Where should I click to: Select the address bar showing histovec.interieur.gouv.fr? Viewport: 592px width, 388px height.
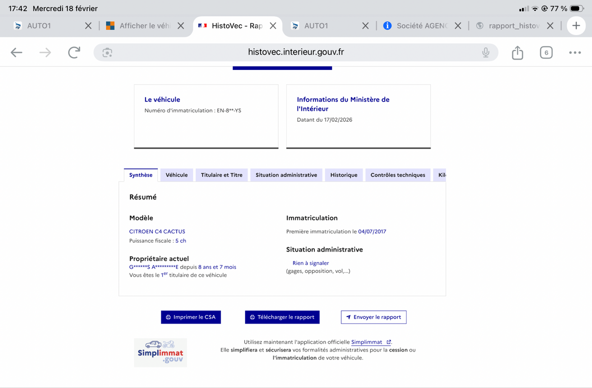(x=296, y=52)
